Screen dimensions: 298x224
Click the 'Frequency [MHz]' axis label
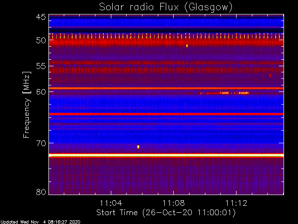pyautogui.click(x=27, y=105)
